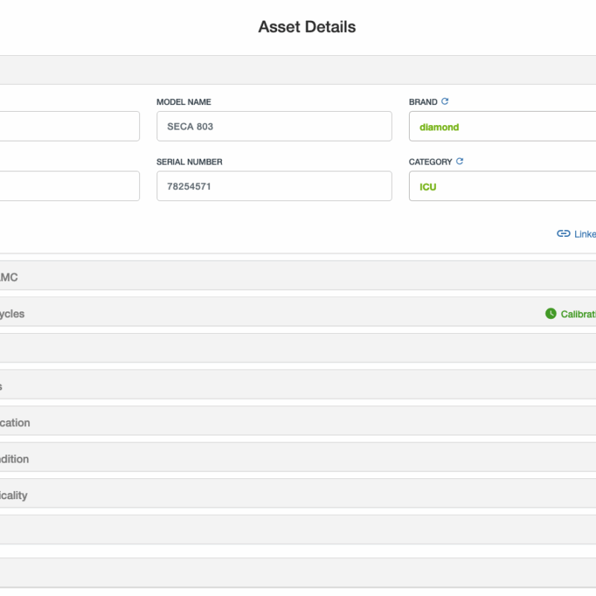596x596 pixels.
Task: Click the green calibration clock icon
Action: pyautogui.click(x=551, y=314)
